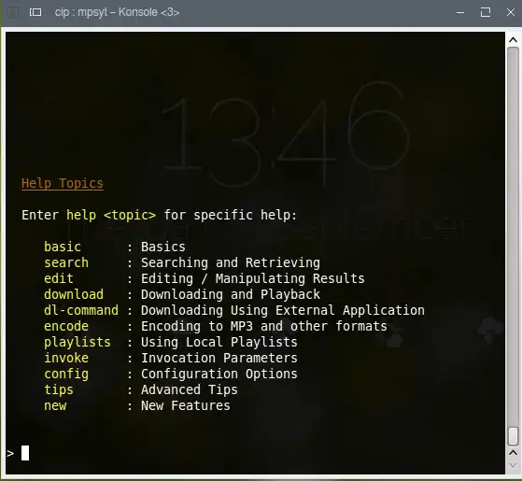Image resolution: width=522 pixels, height=481 pixels.
Task: Click the 'basic' help topic
Action: 63,247
